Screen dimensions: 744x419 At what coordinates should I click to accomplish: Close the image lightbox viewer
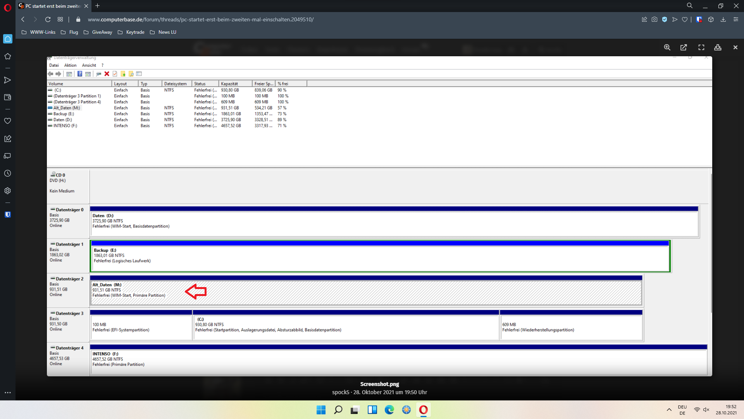pyautogui.click(x=735, y=47)
